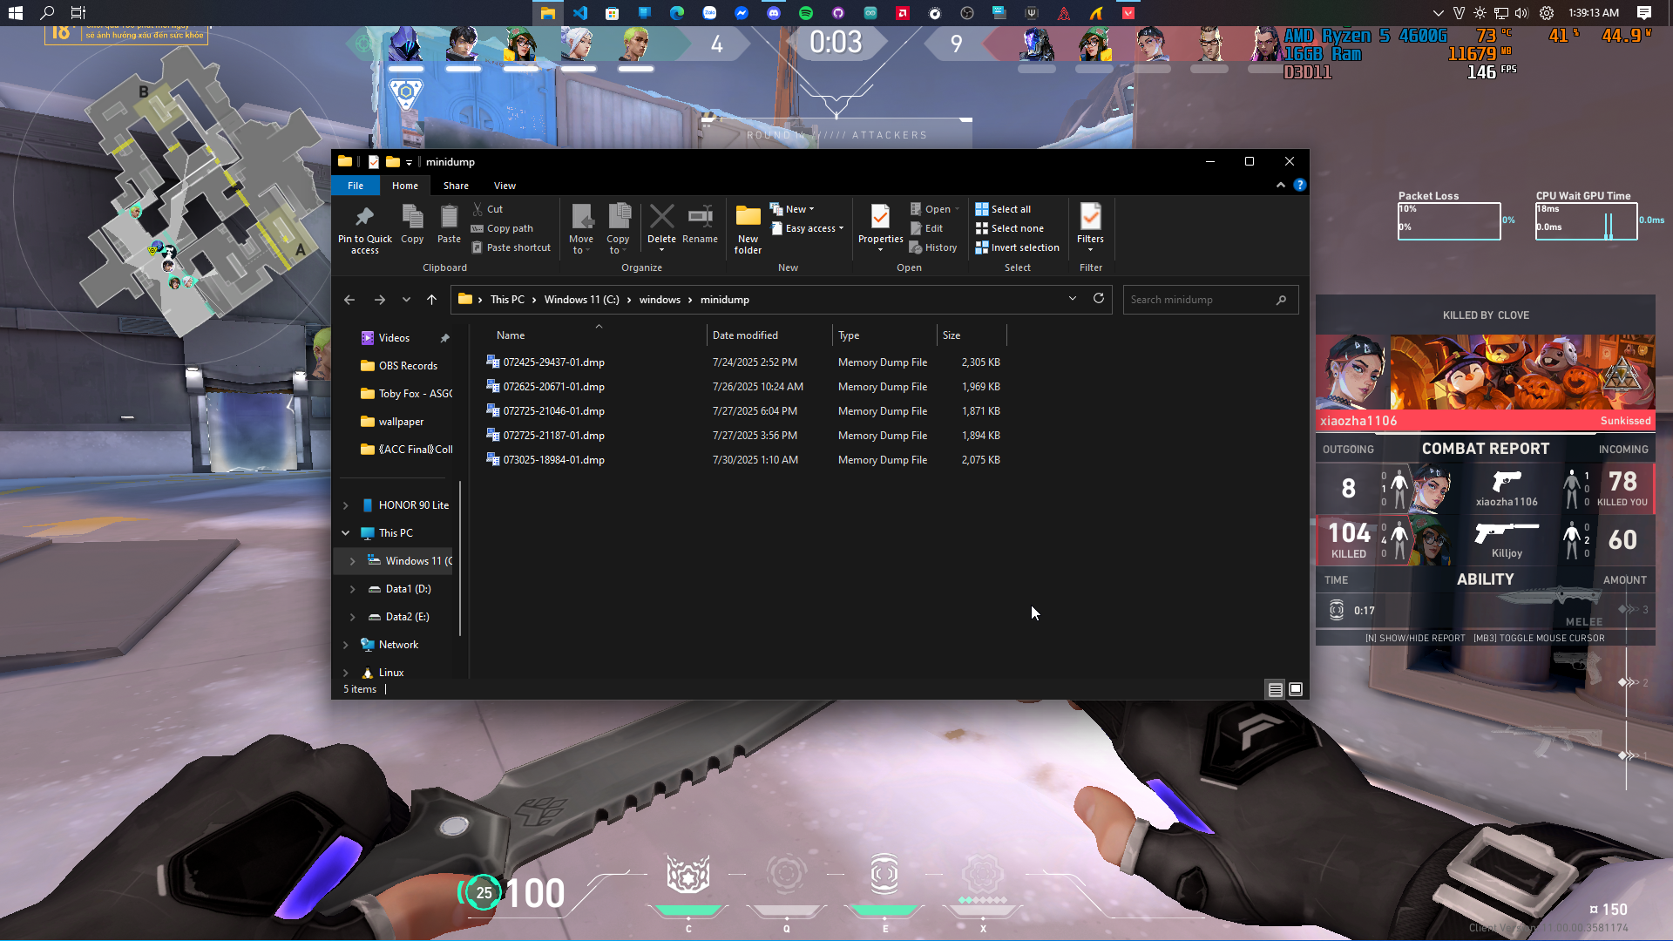This screenshot has height=941, width=1673.
Task: Select Data2 (E:) drive in sidebar
Action: coord(407,617)
